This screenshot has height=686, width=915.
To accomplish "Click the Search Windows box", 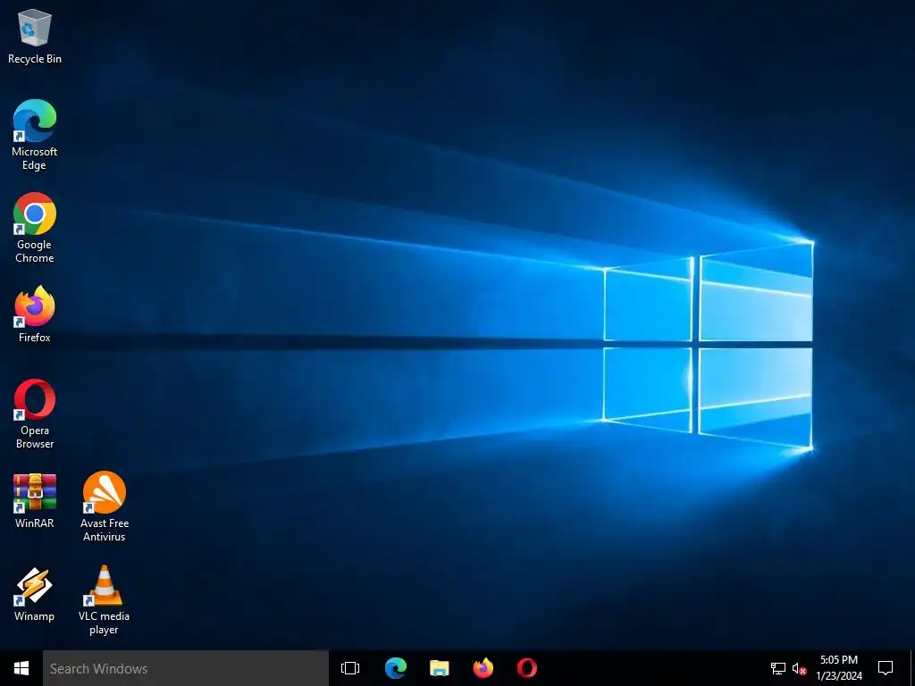I will tap(186, 668).
